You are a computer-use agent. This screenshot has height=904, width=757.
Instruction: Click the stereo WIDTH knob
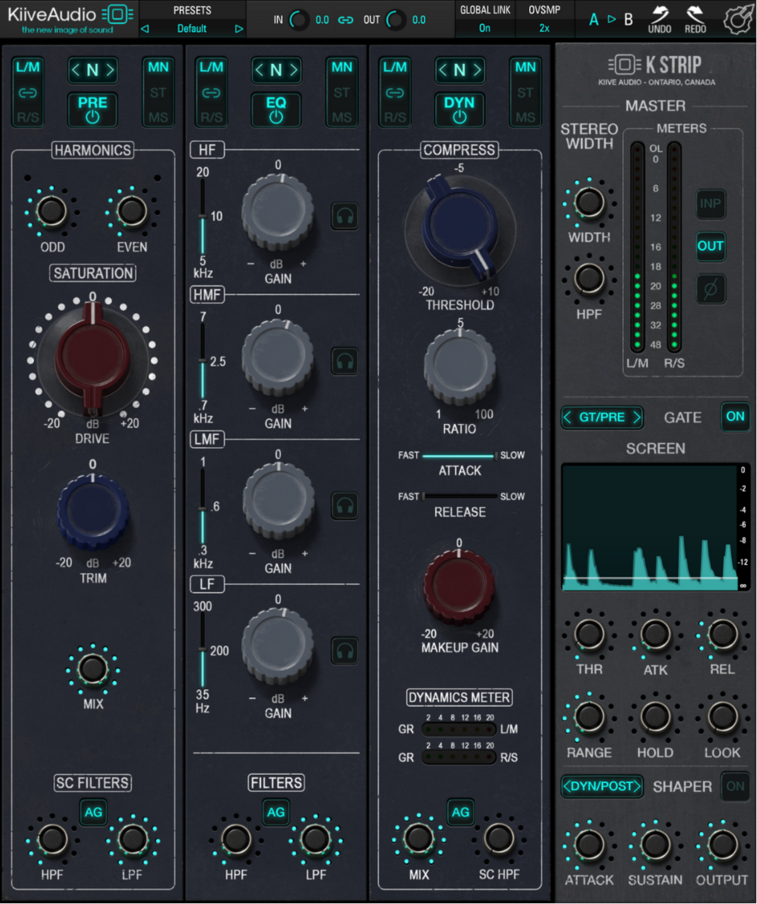[x=589, y=202]
